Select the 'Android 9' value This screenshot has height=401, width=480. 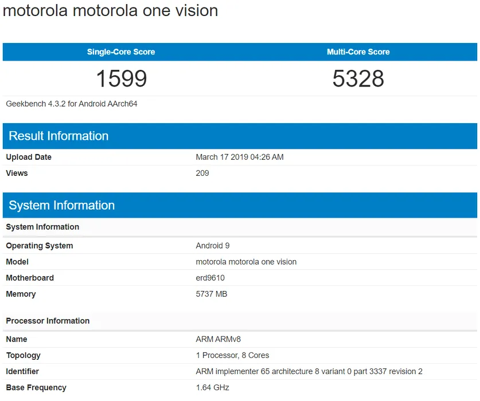[213, 246]
